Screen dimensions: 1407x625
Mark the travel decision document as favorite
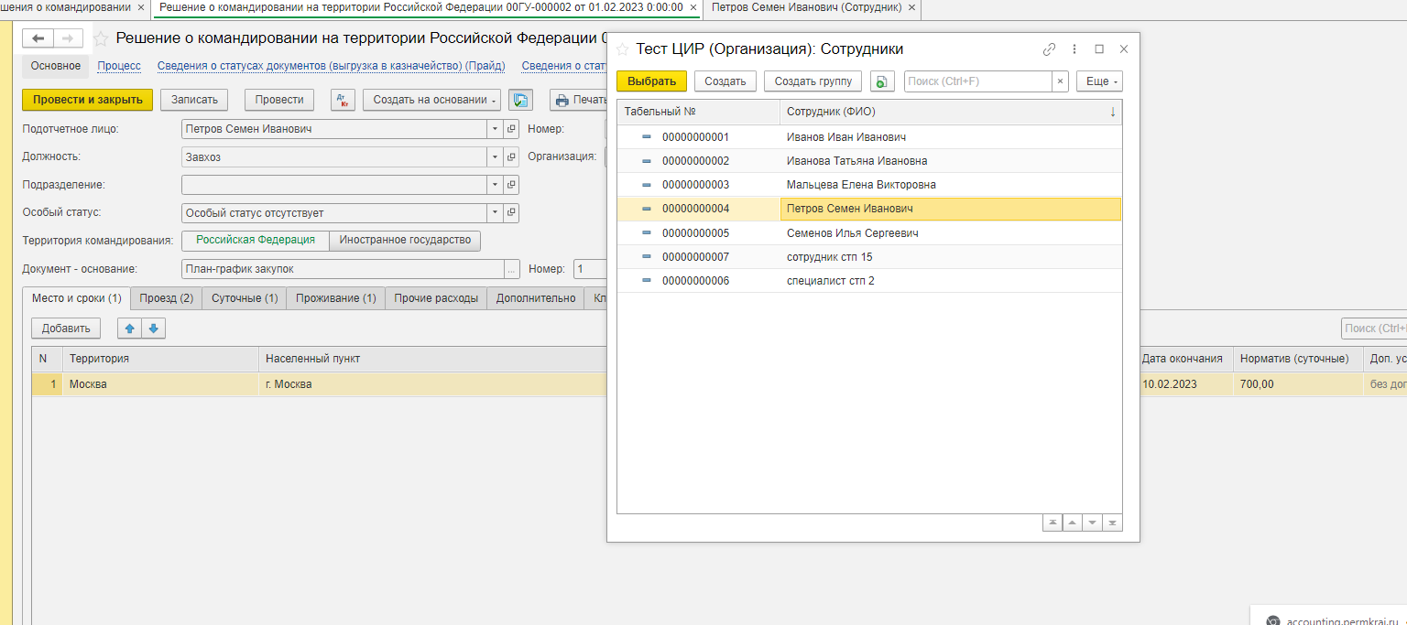pos(101,38)
